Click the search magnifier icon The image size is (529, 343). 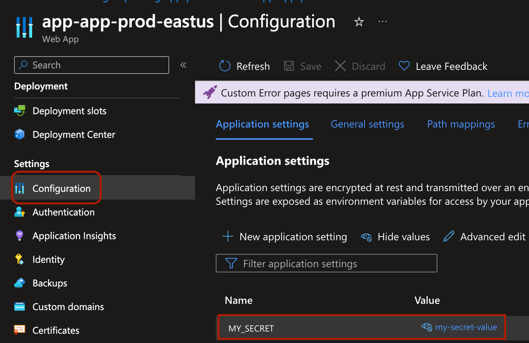(x=23, y=65)
